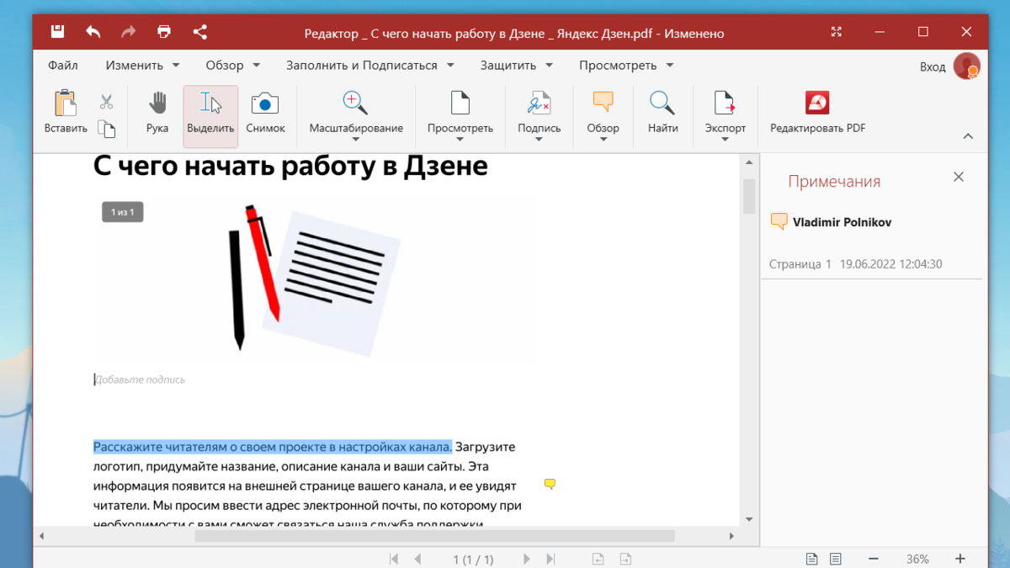Click the Примечания panel title
Viewport: 1010px width, 568px height.
[834, 181]
